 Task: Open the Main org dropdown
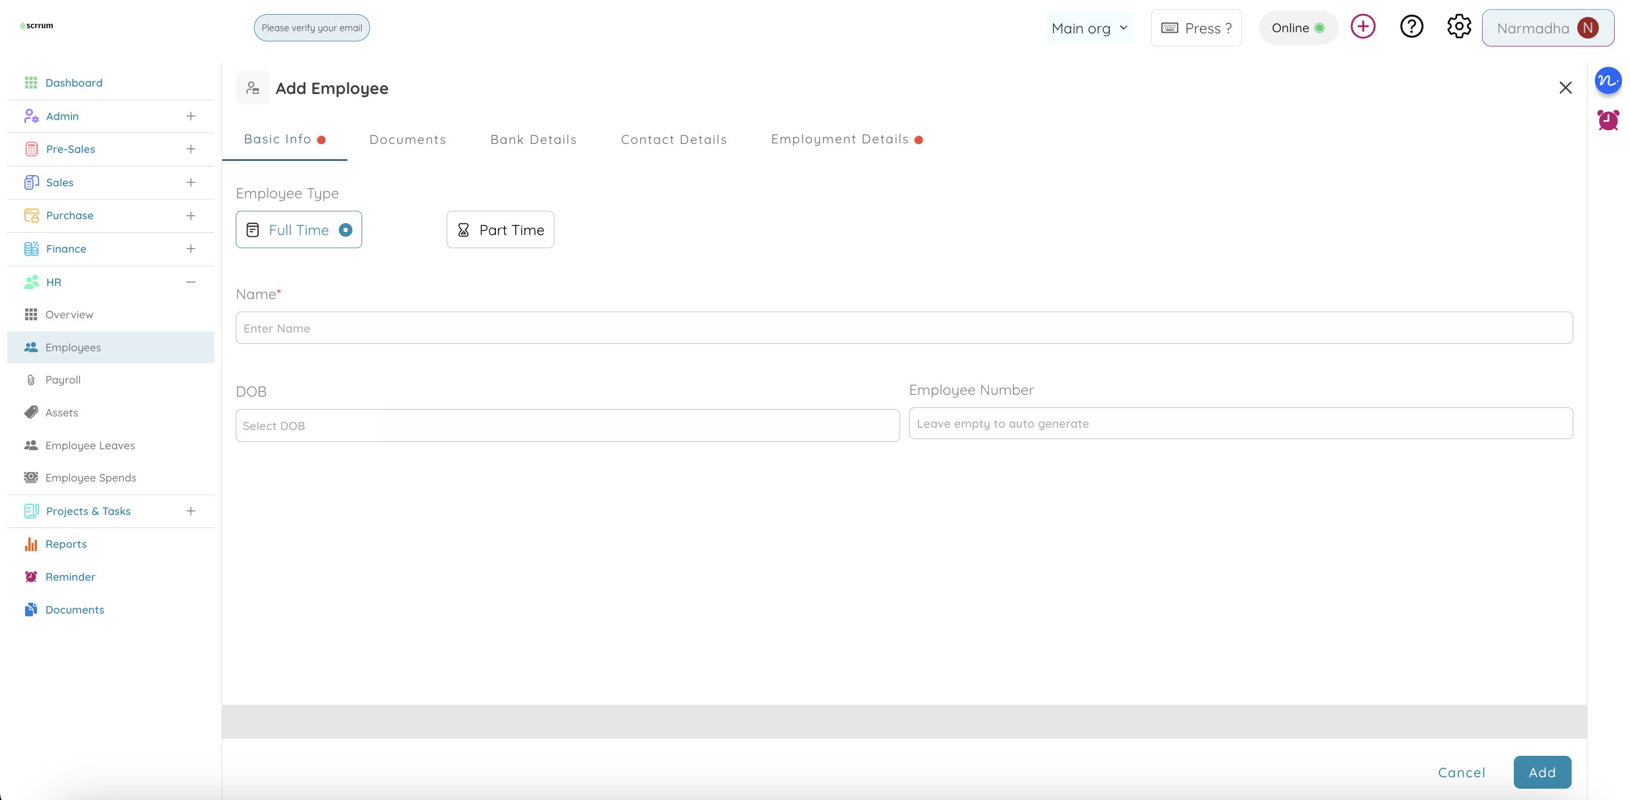(1089, 28)
